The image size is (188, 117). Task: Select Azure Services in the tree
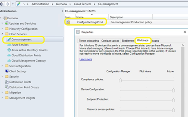coord(20,45)
